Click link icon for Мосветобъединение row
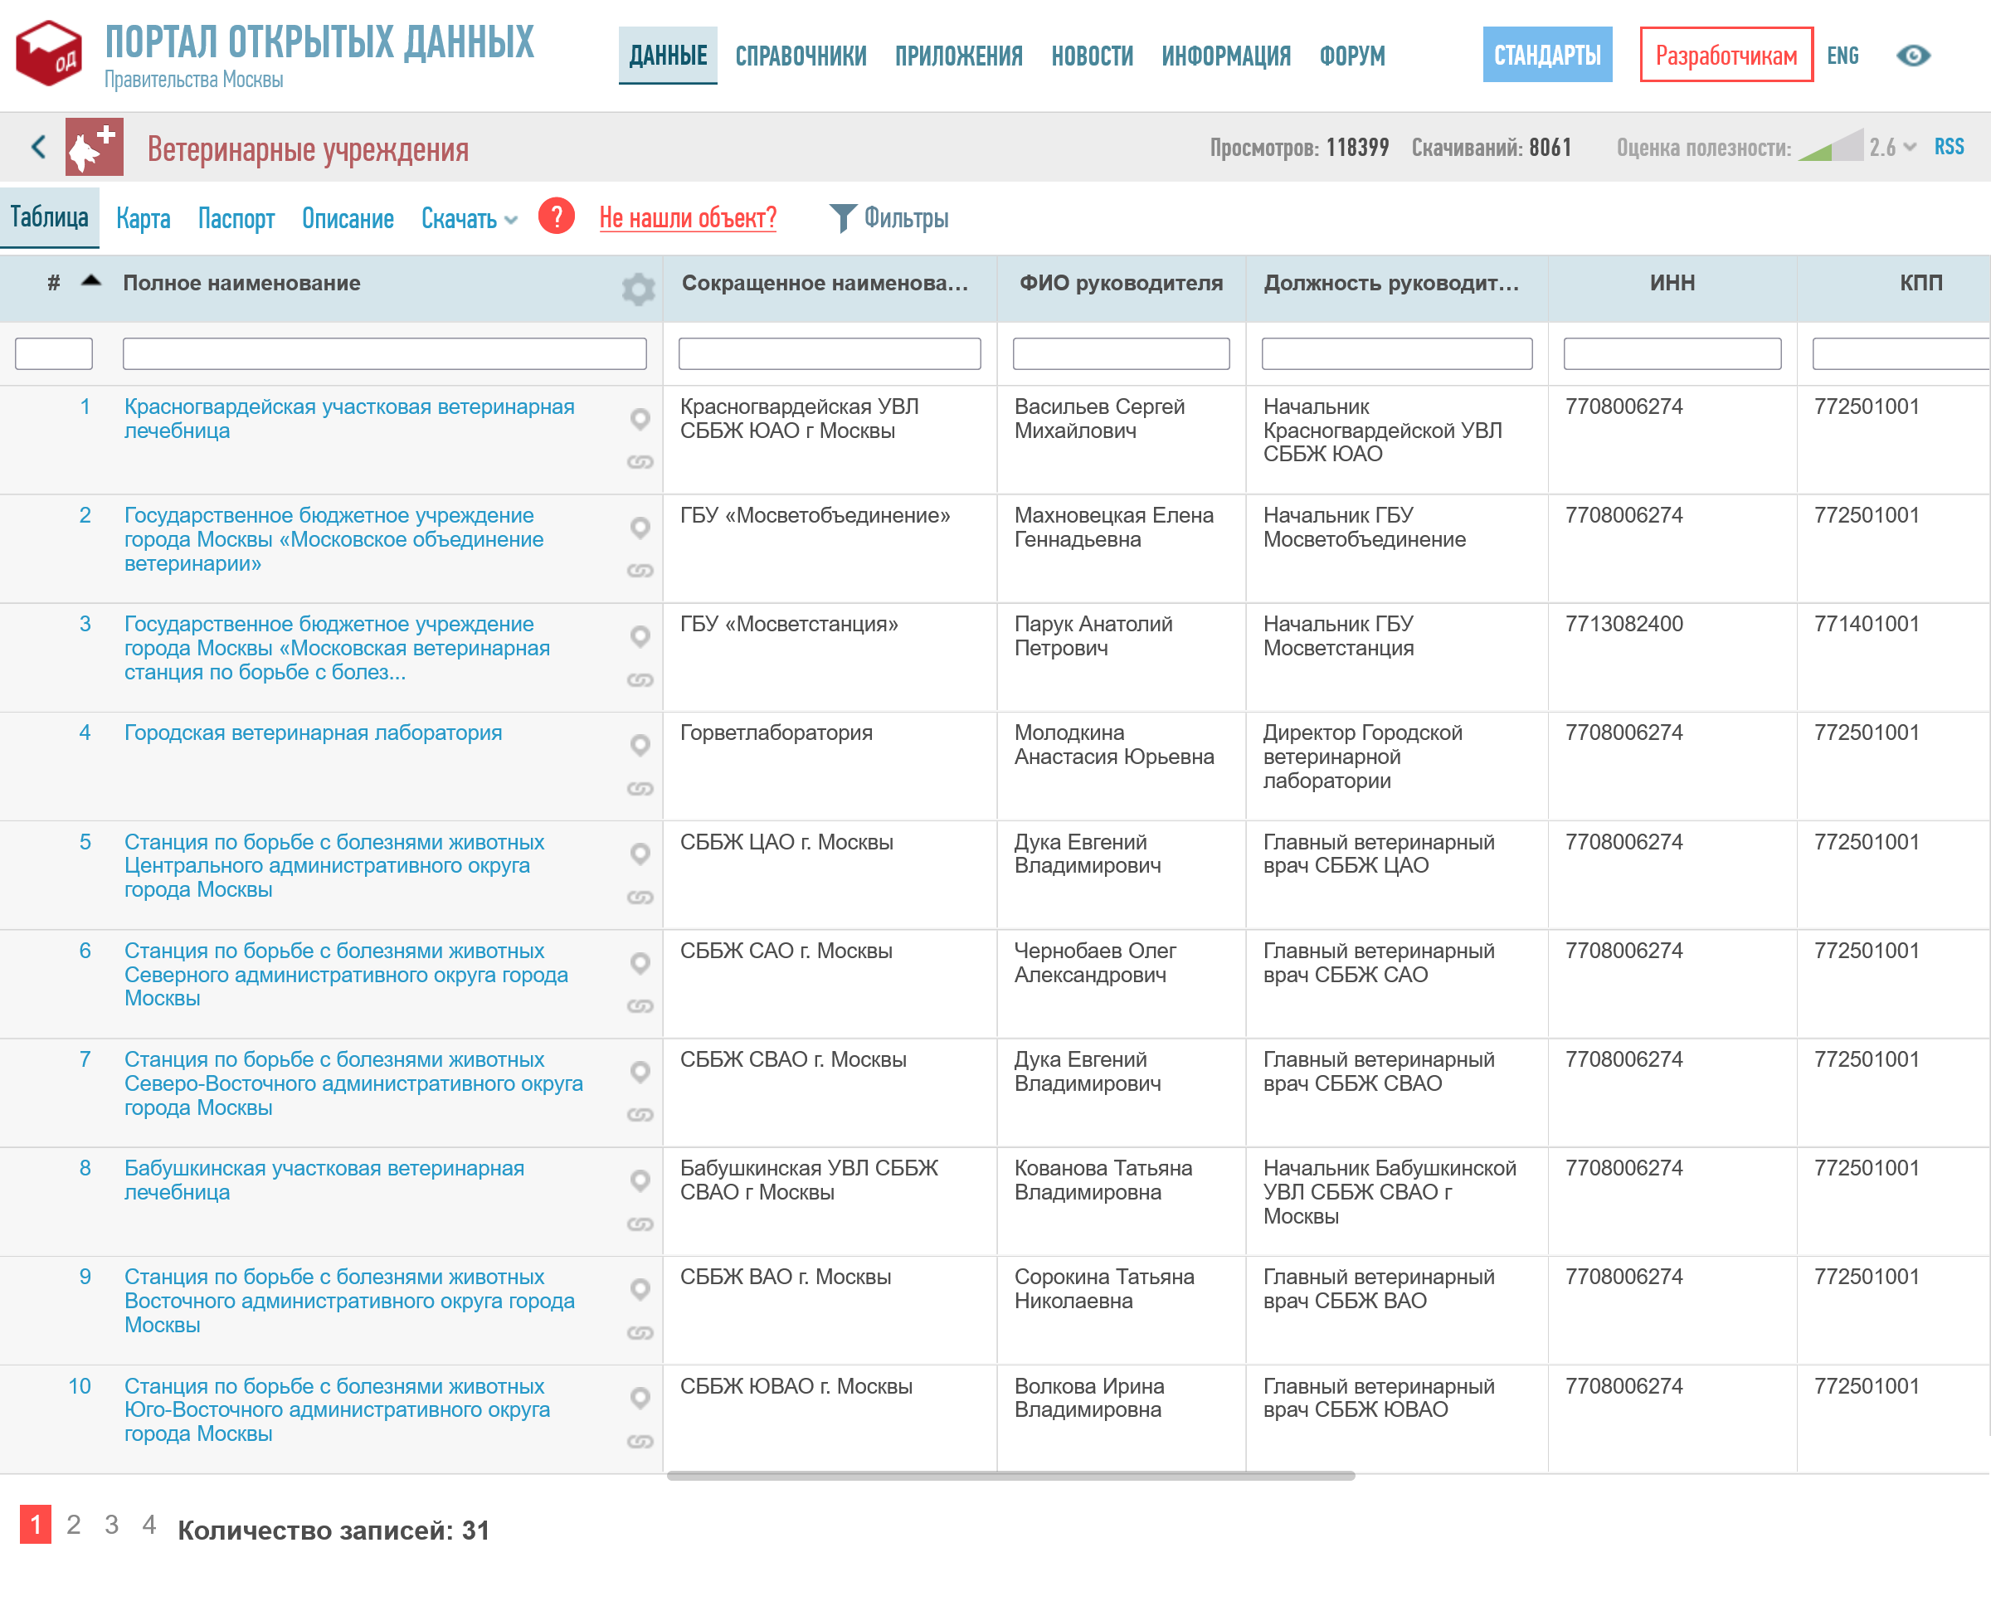Viewport: 1991px width, 1606px height. 640,570
